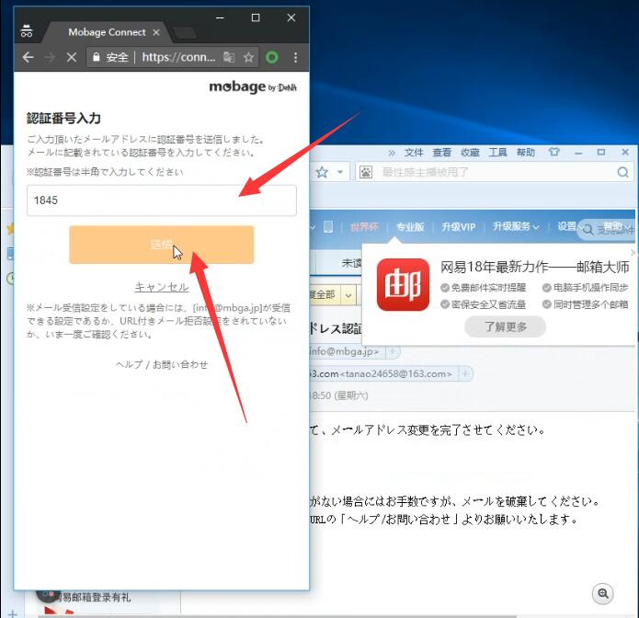Open the 收藏 menu in mail browser window

pyautogui.click(x=470, y=153)
